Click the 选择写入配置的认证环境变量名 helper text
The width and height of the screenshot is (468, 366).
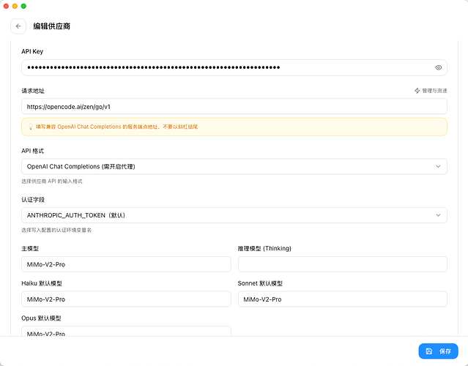point(56,231)
